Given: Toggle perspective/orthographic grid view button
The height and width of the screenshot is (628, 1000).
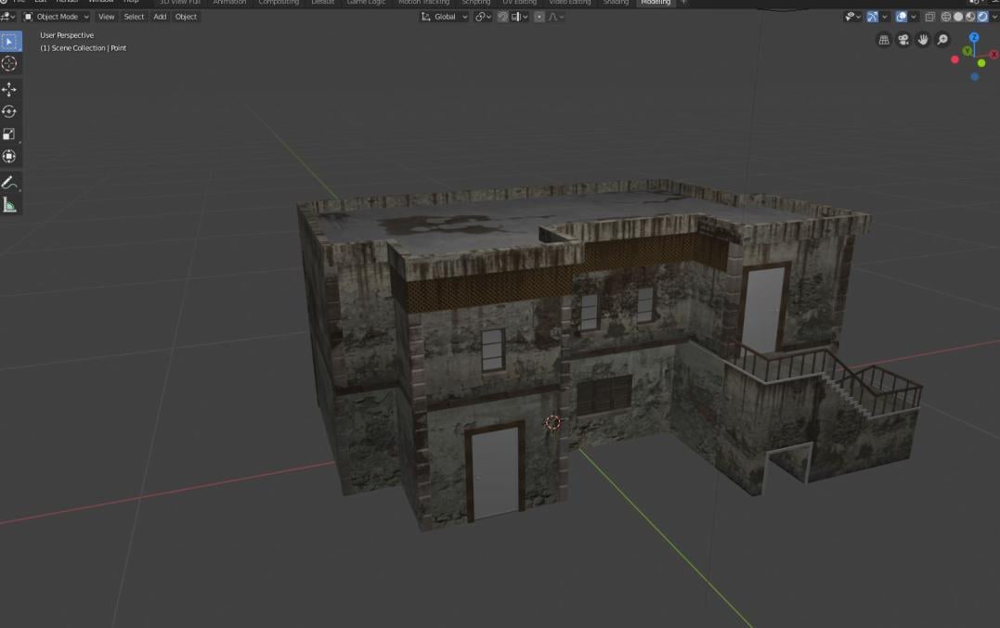Looking at the screenshot, I should point(884,40).
